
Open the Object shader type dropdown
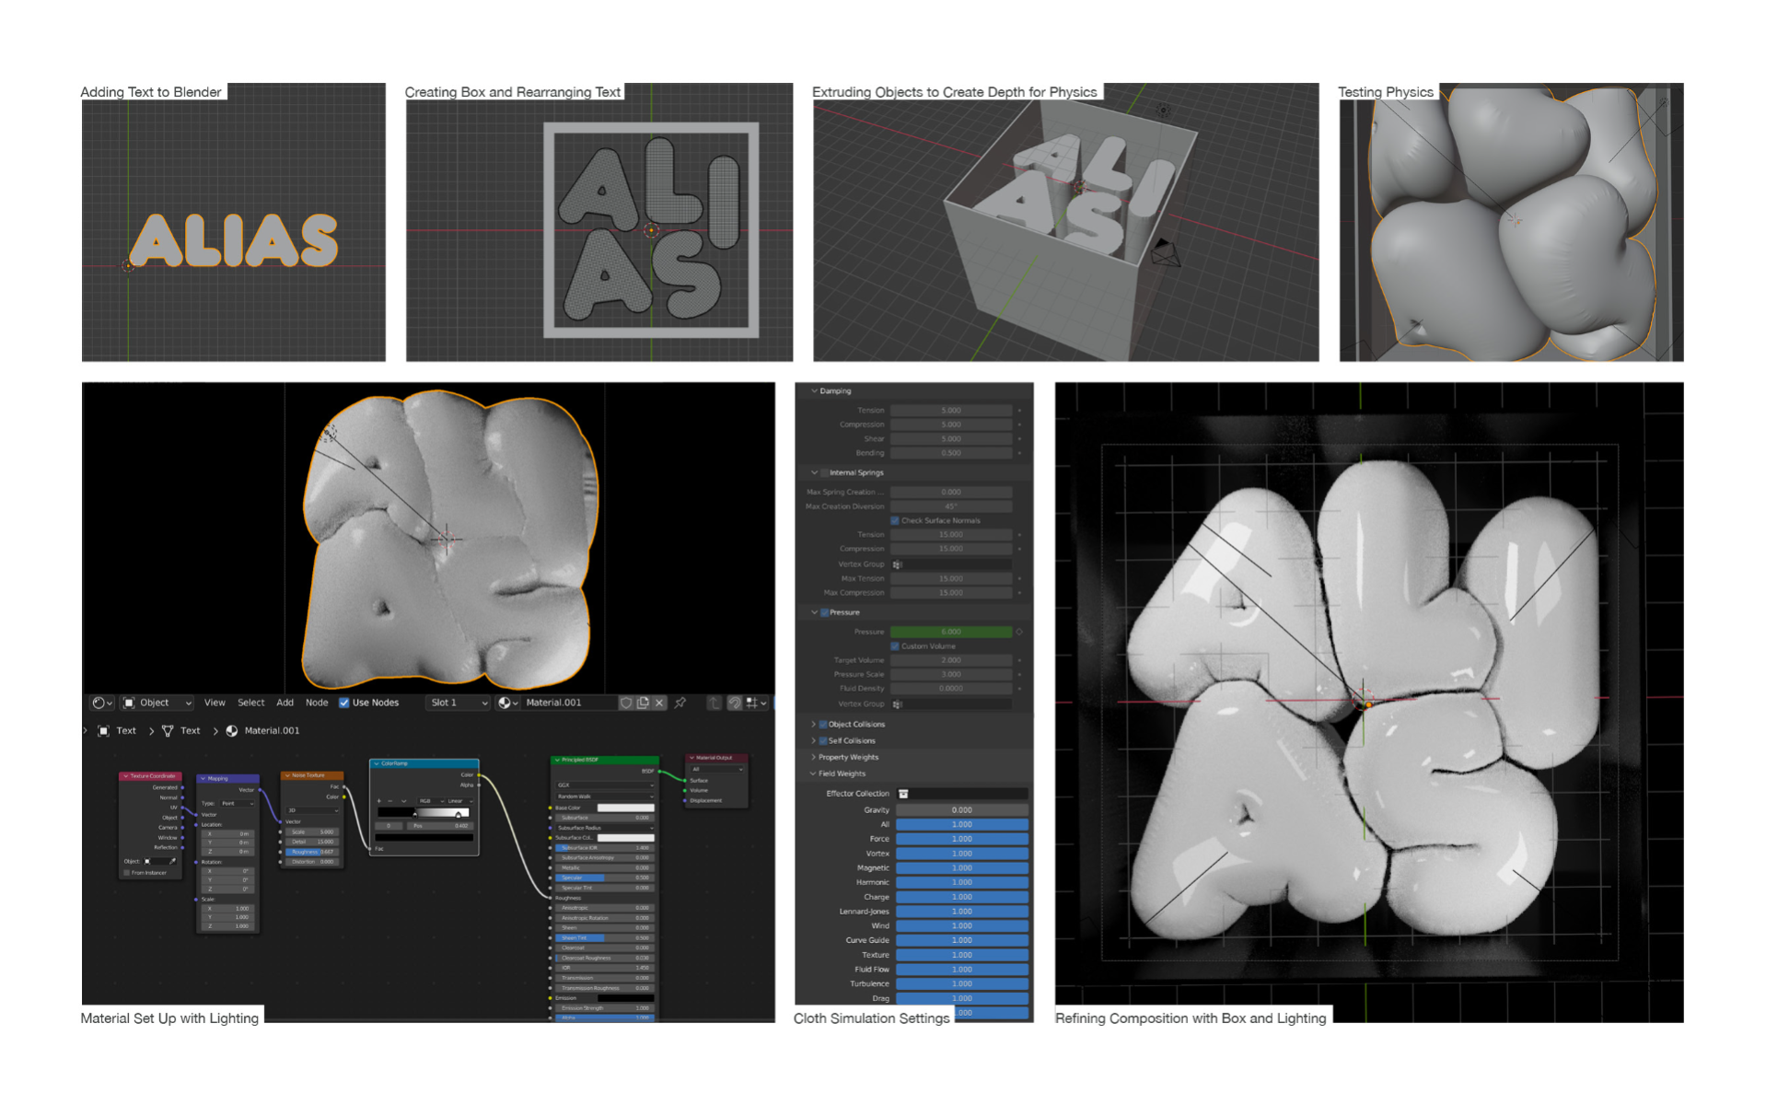(x=157, y=703)
